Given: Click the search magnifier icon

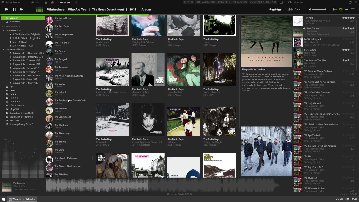Looking at the screenshot, I should tap(290, 3).
